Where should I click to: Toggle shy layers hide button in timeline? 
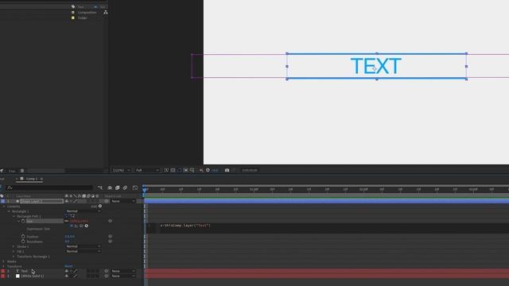(x=110, y=187)
